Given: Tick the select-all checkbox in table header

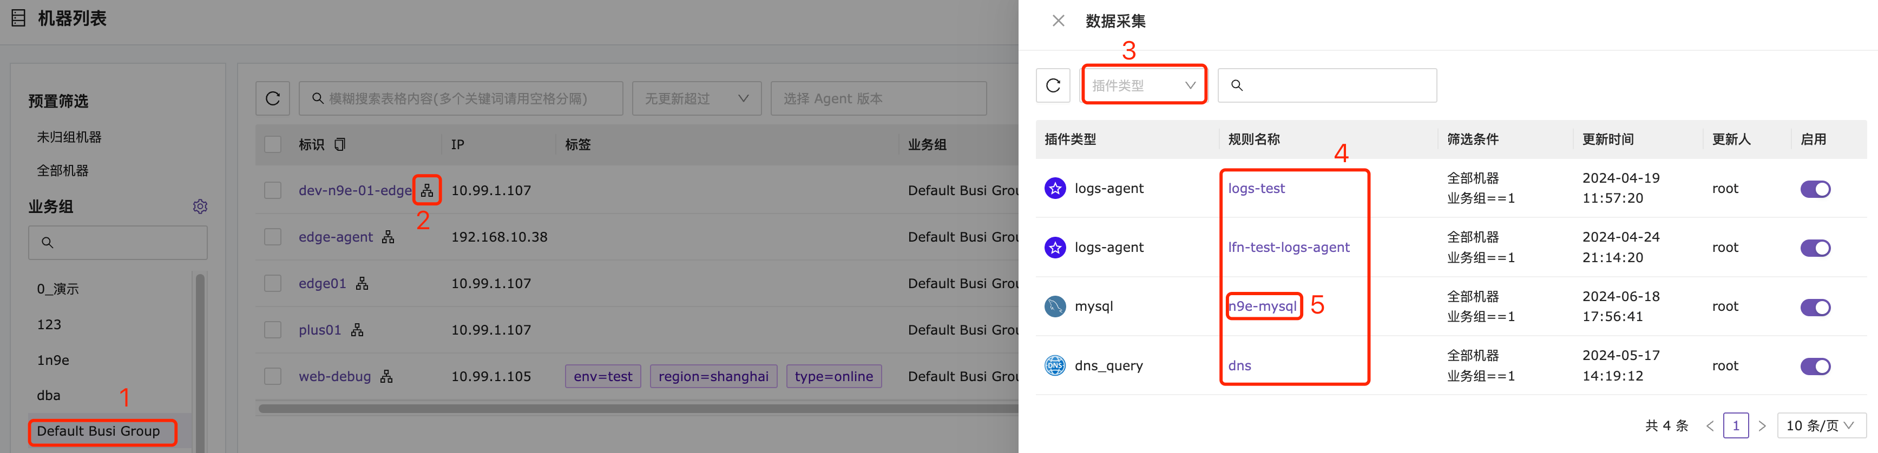Looking at the screenshot, I should (x=273, y=144).
